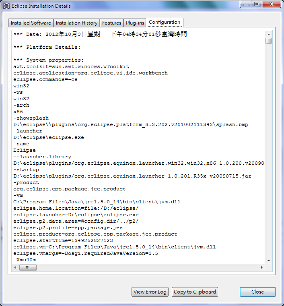Close window using title bar X
Image resolution: width=284 pixels, height=306 pixels.
click(x=272, y=4)
